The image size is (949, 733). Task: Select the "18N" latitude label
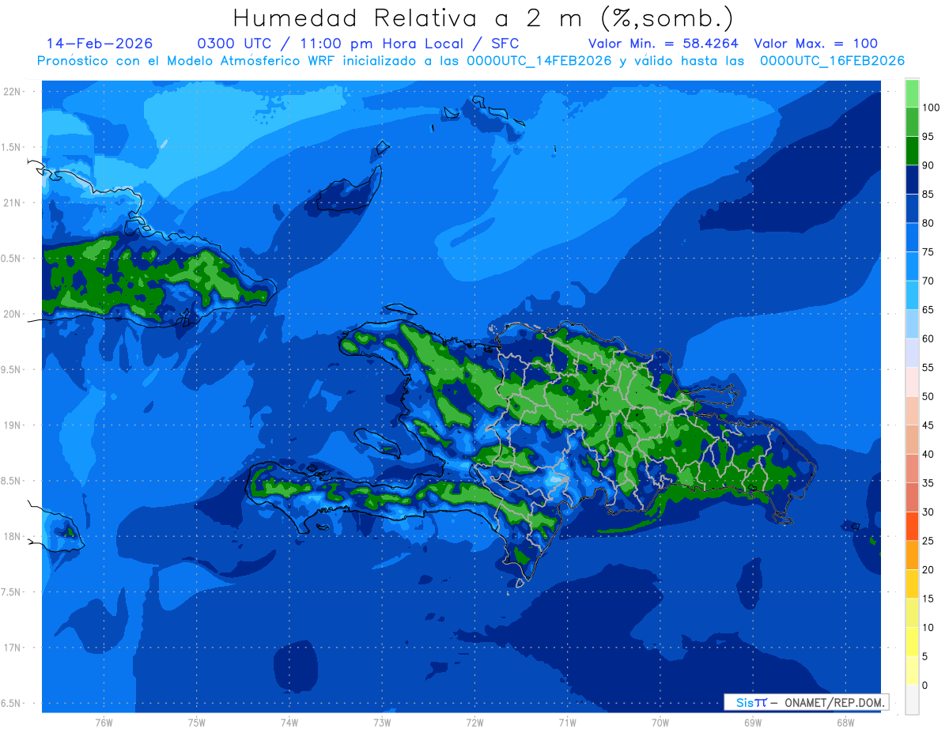(x=13, y=536)
